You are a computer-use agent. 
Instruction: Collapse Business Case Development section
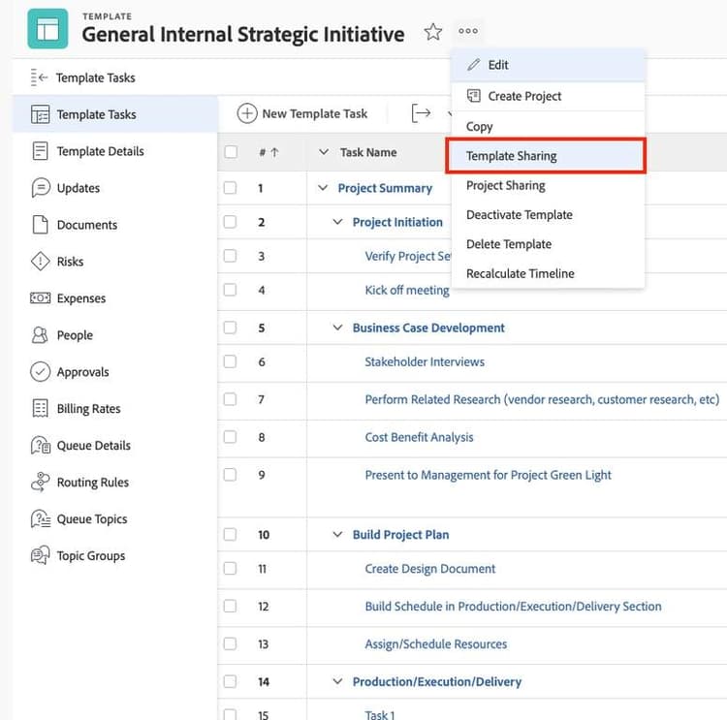pyautogui.click(x=338, y=328)
